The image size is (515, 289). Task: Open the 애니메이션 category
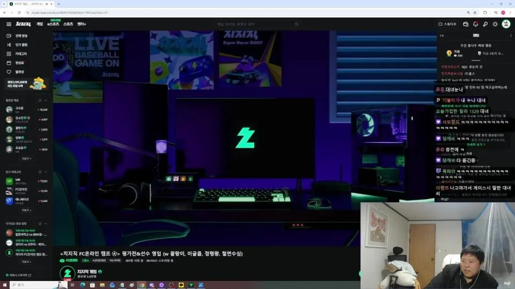(27, 201)
